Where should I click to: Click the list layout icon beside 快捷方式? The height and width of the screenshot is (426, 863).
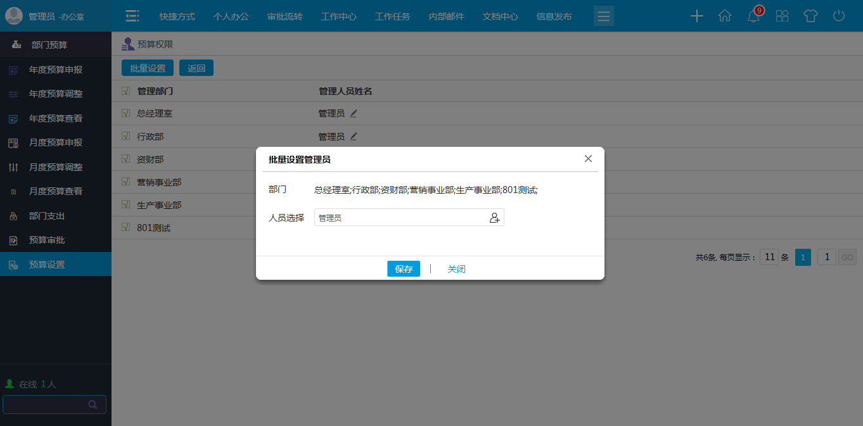[x=132, y=16]
